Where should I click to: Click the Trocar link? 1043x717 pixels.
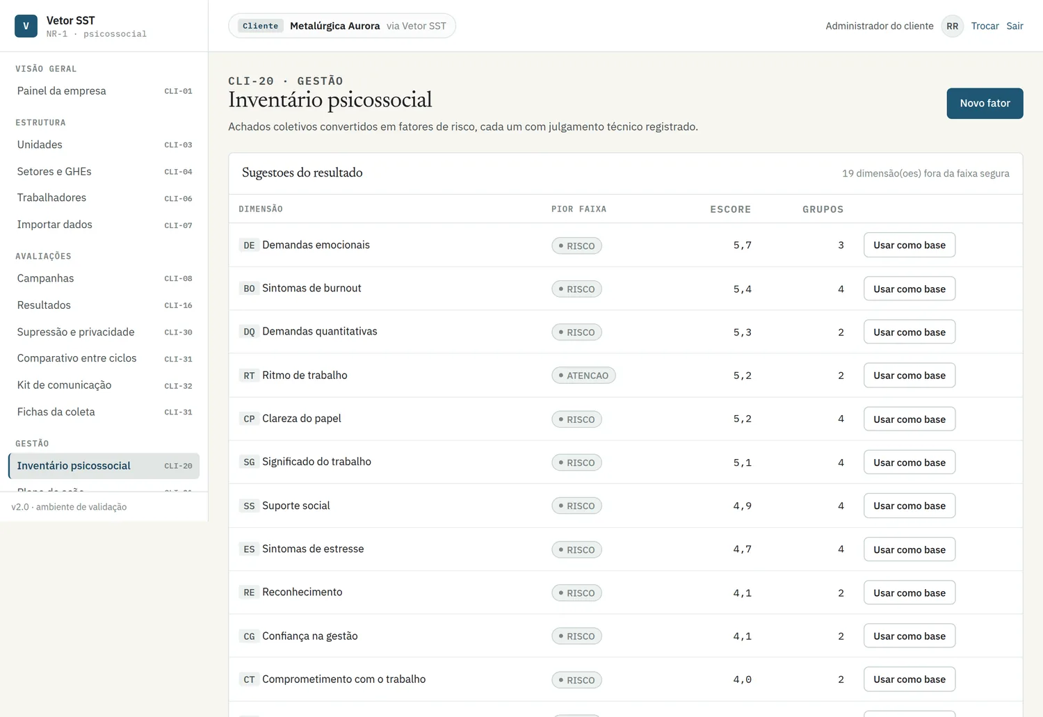[985, 26]
